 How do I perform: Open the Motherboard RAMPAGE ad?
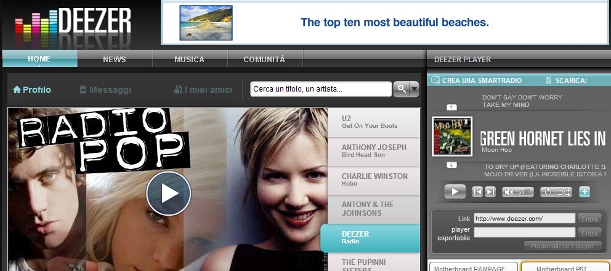click(473, 267)
